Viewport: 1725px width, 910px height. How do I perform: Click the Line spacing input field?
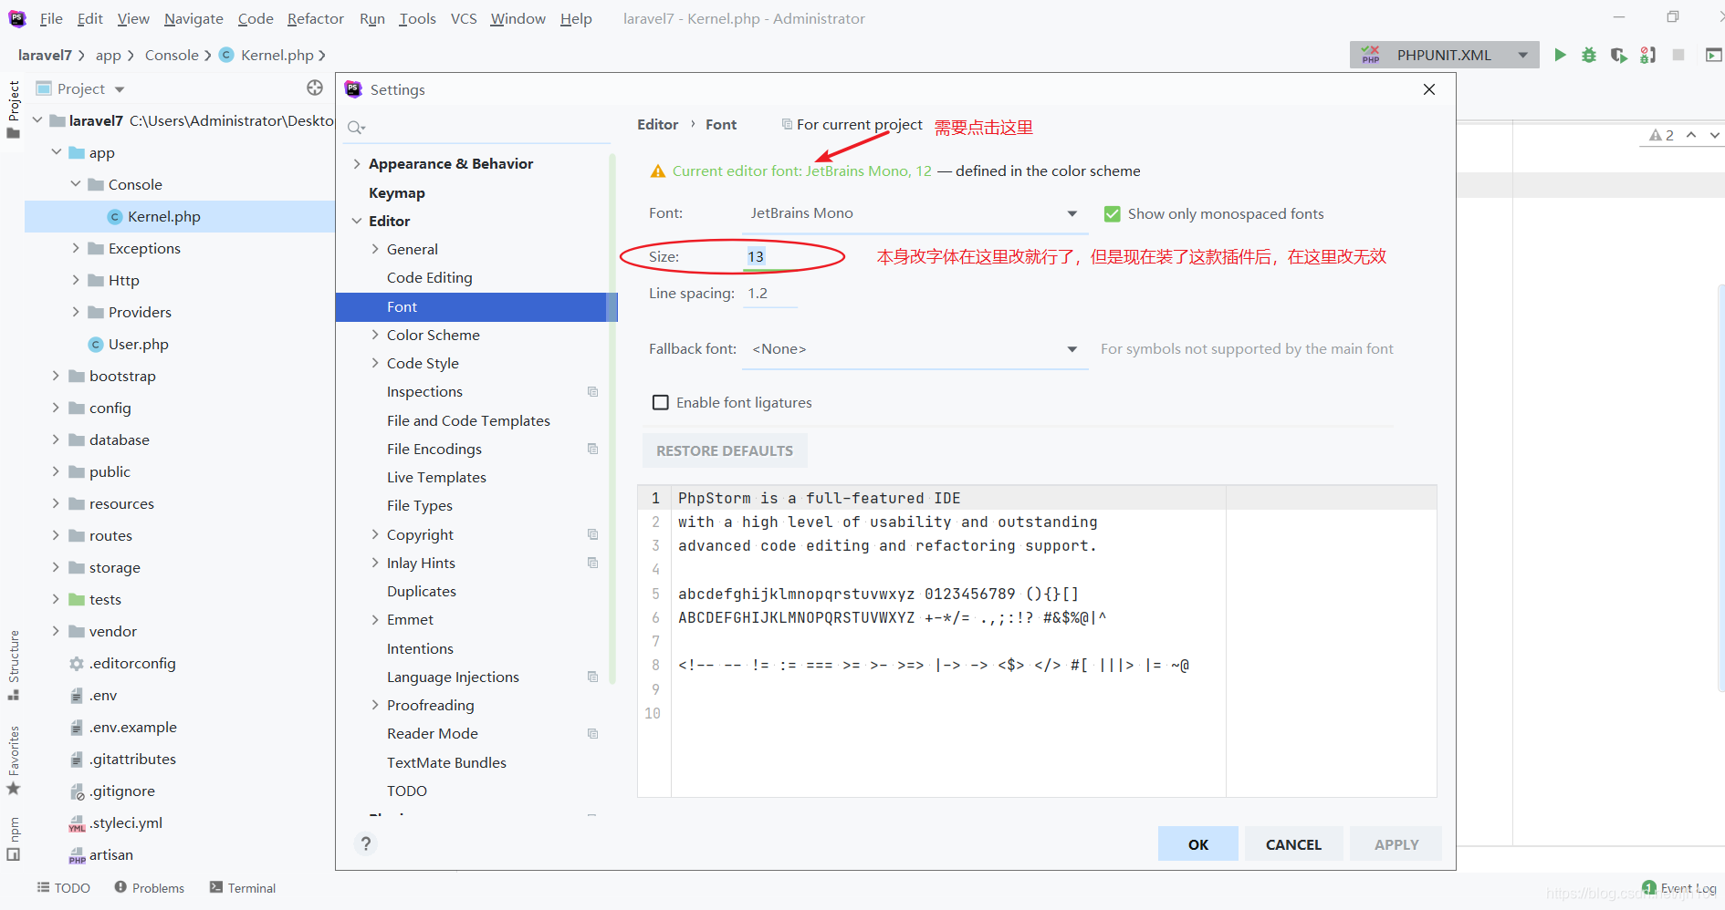[x=770, y=294]
